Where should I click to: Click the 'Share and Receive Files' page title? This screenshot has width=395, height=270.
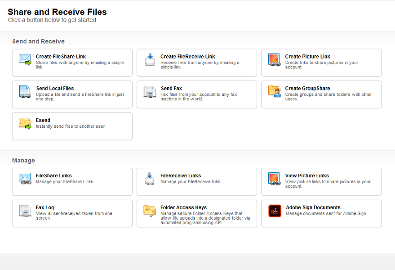(57, 12)
